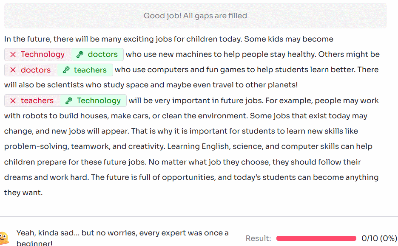Click the green key icon beside correct answer teachers

click(65, 70)
